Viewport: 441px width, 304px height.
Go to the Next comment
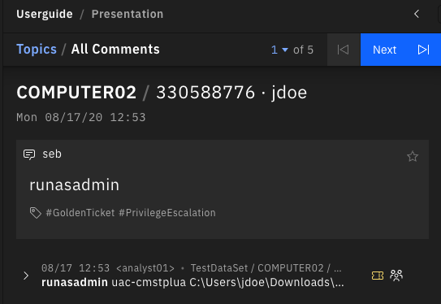(384, 50)
